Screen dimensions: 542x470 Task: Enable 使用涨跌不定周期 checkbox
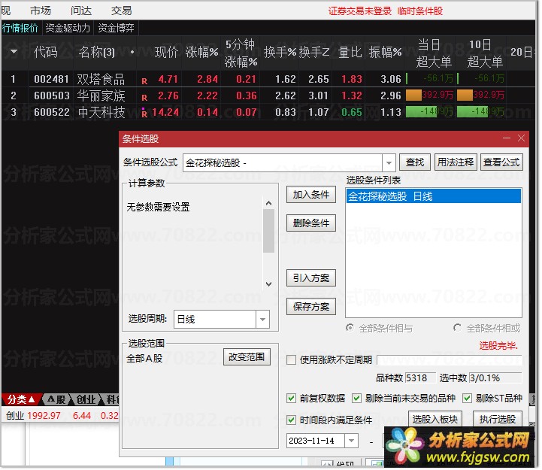pos(292,360)
